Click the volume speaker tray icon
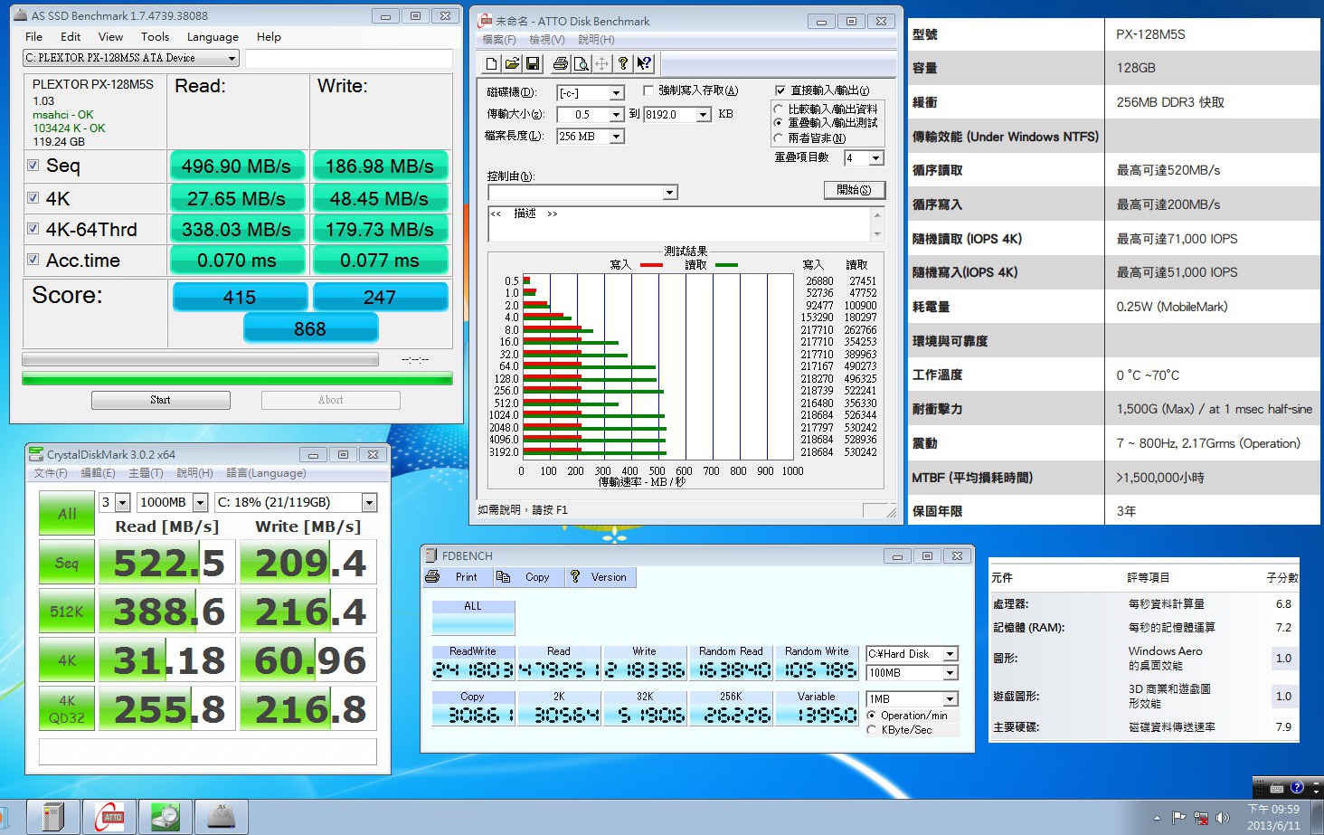 [1223, 818]
